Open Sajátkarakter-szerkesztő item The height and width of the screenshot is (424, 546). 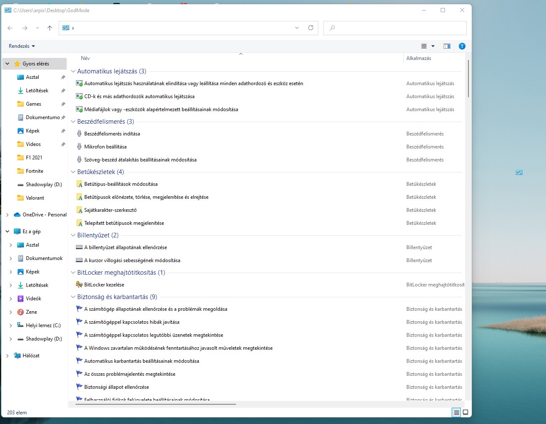coord(110,210)
